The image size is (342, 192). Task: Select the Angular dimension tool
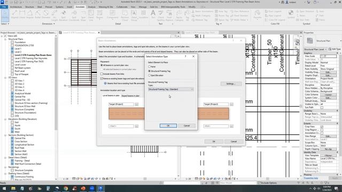pyautogui.click(x=30, y=15)
